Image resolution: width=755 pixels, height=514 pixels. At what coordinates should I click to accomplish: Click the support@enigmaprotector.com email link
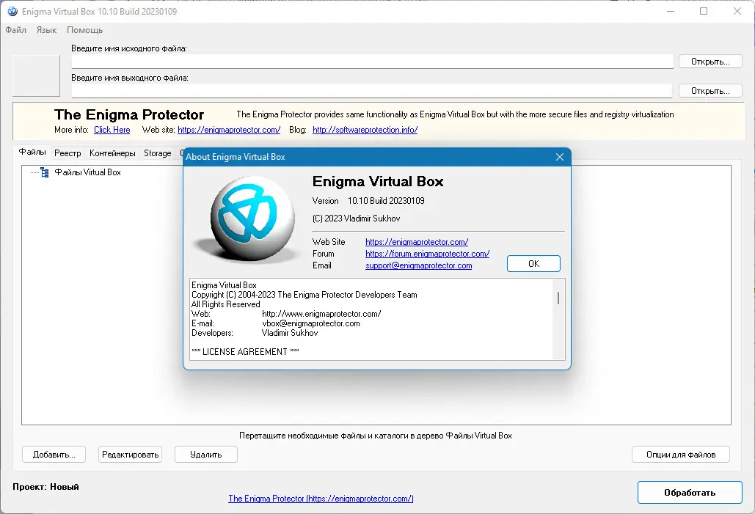click(418, 265)
